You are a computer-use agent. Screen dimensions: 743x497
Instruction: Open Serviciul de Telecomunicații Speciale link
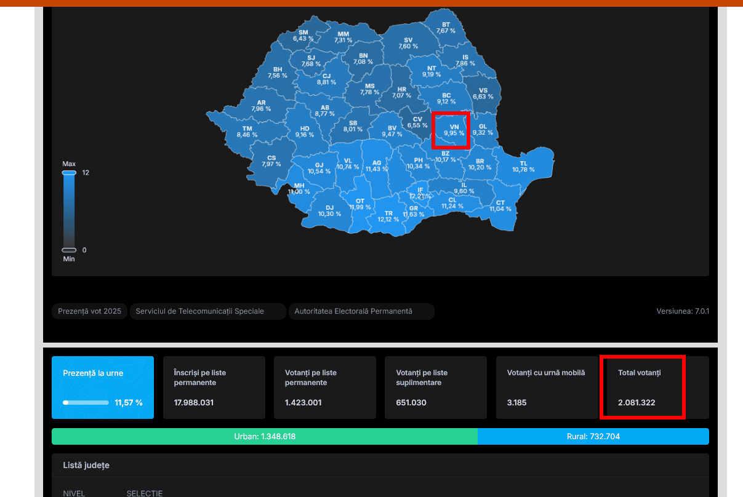(207, 311)
